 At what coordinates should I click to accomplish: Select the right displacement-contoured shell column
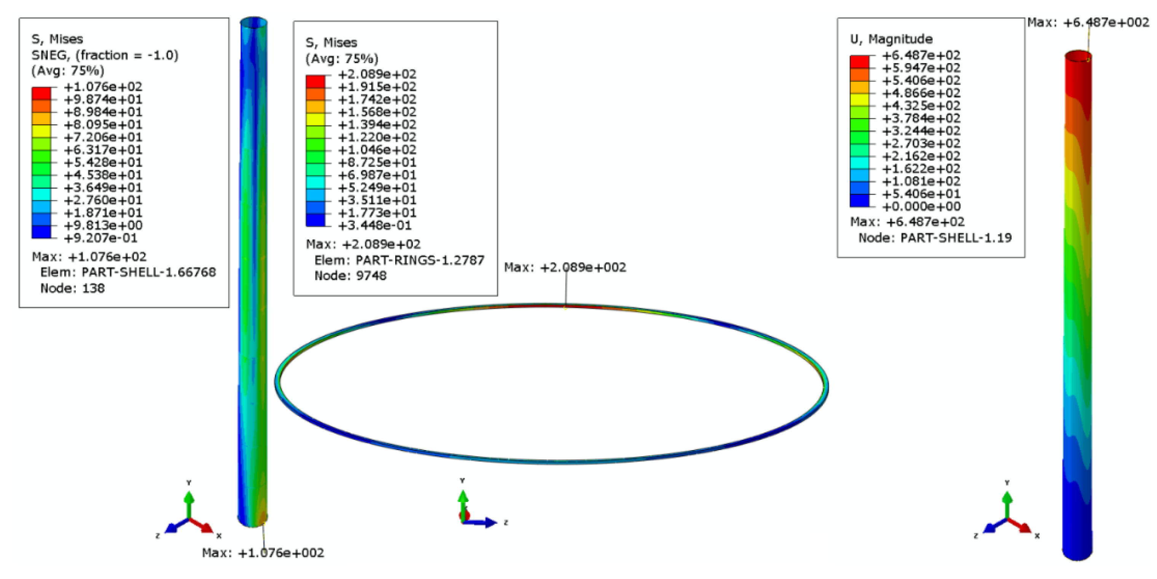pyautogui.click(x=1077, y=314)
